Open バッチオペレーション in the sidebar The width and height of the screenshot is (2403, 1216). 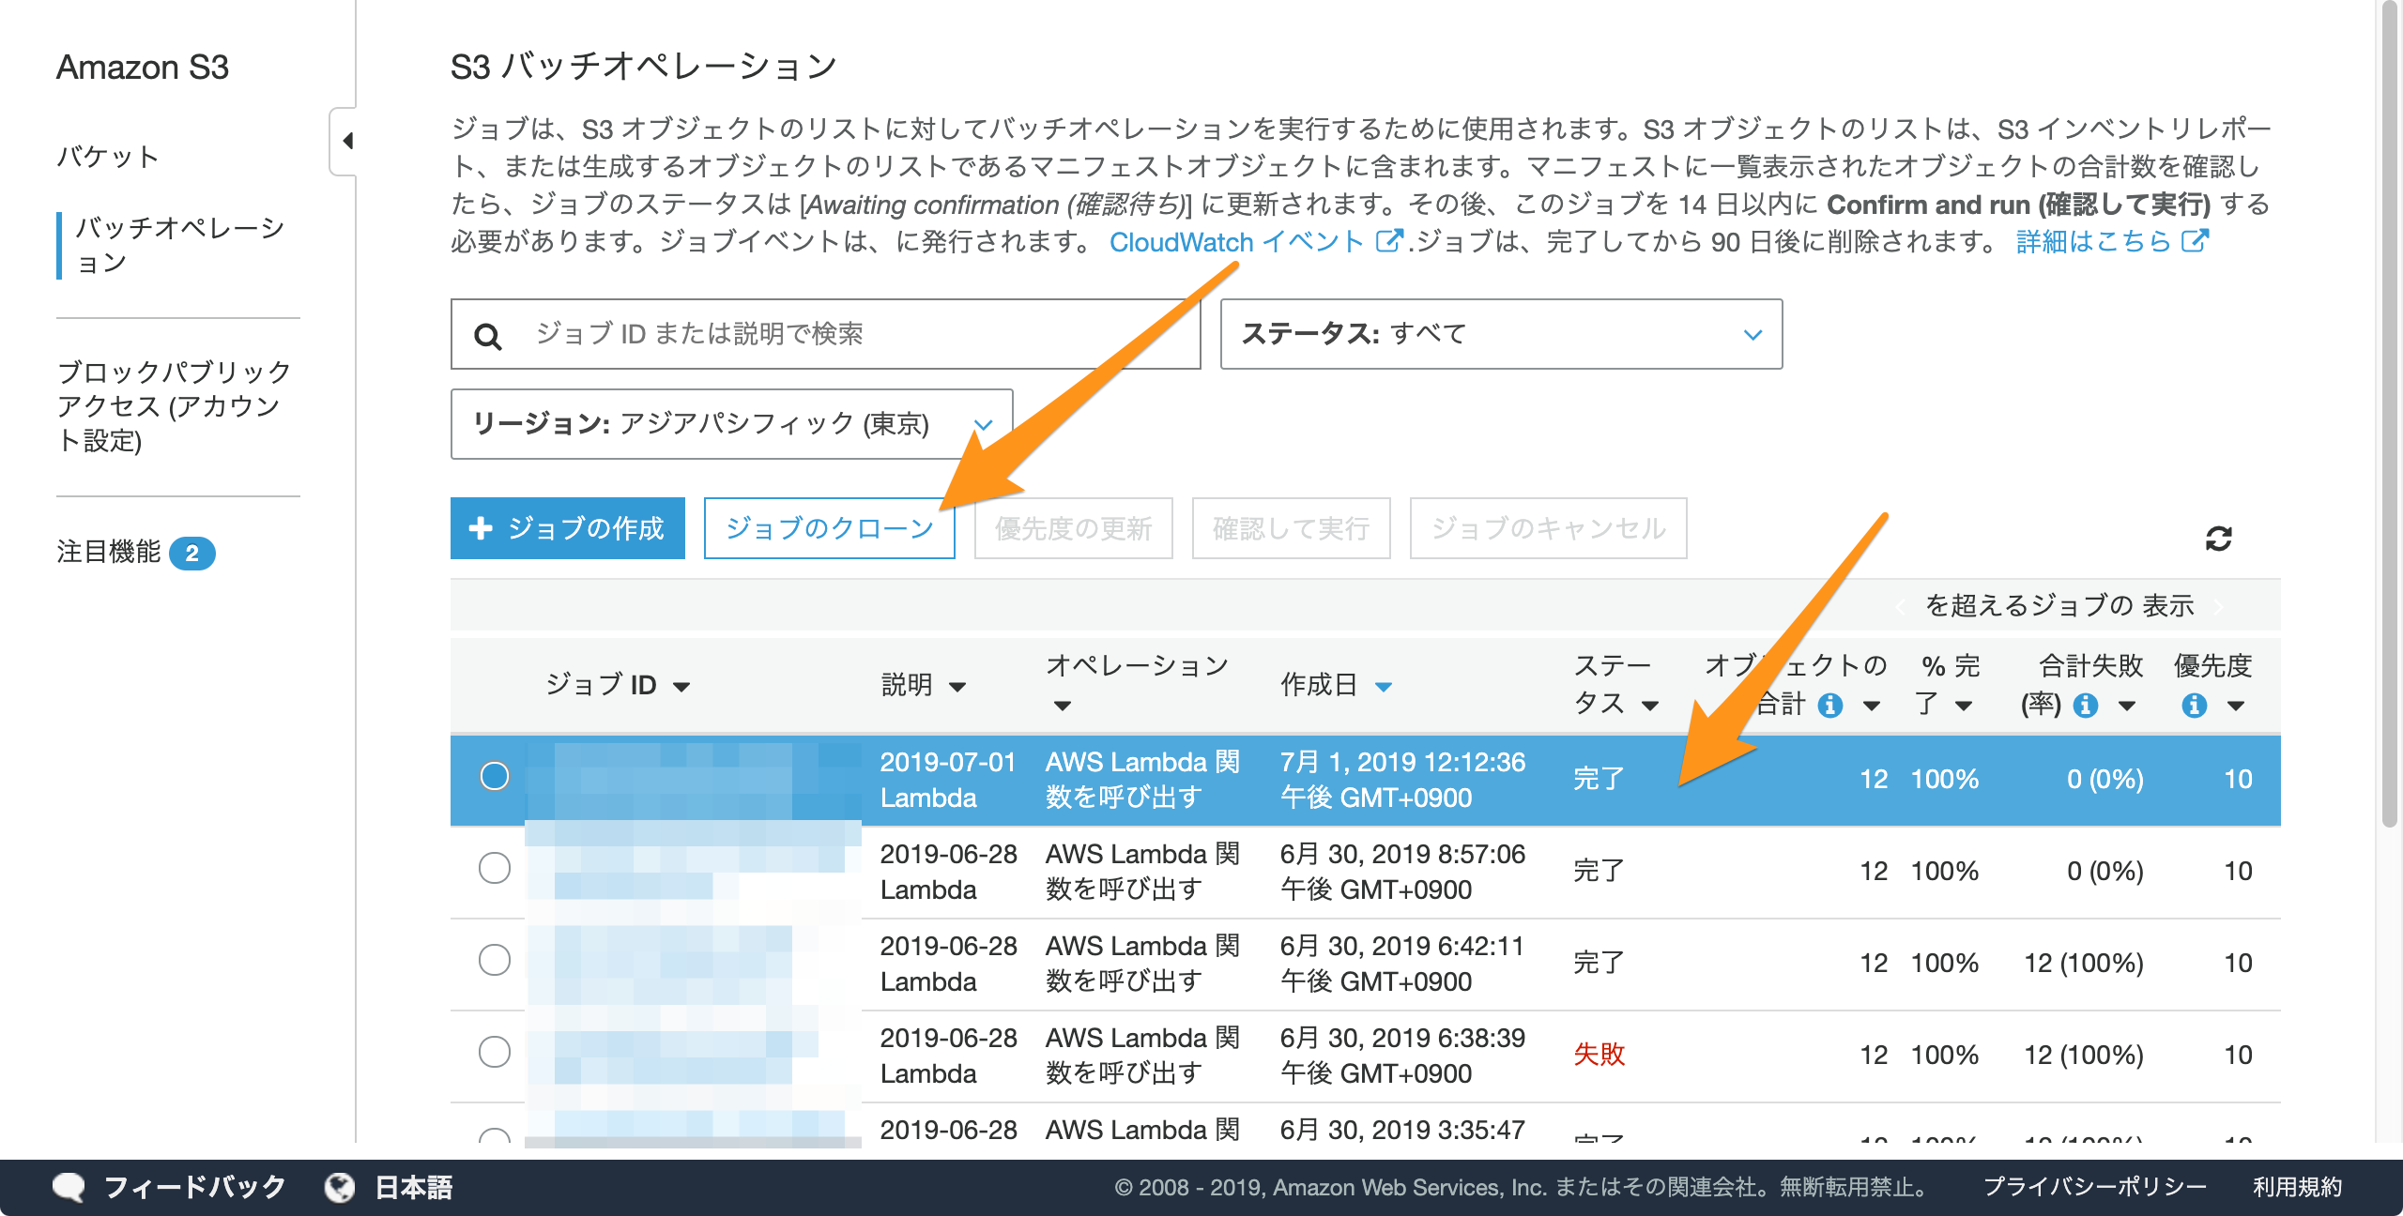[180, 245]
